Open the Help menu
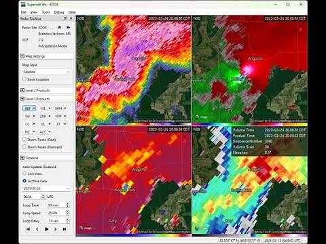The image size is (326, 244). click(x=72, y=12)
